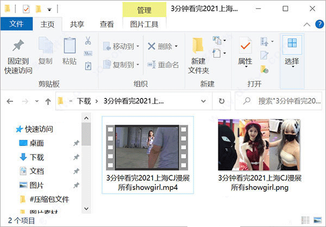Click the Paste (粘贴) clipboard icon

pos(70,45)
